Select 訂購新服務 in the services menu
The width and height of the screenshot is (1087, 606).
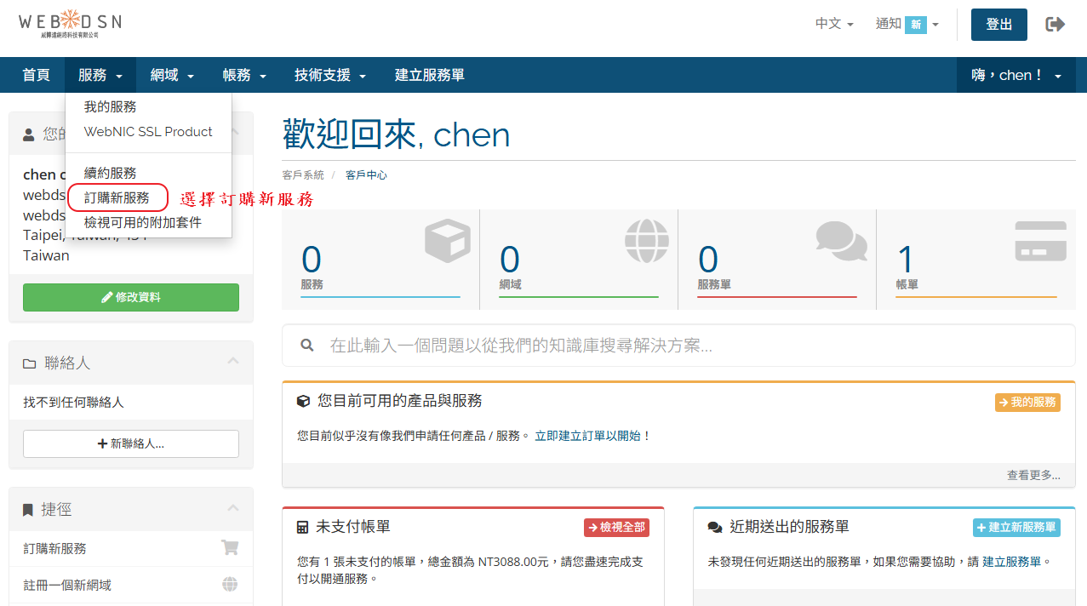click(117, 198)
